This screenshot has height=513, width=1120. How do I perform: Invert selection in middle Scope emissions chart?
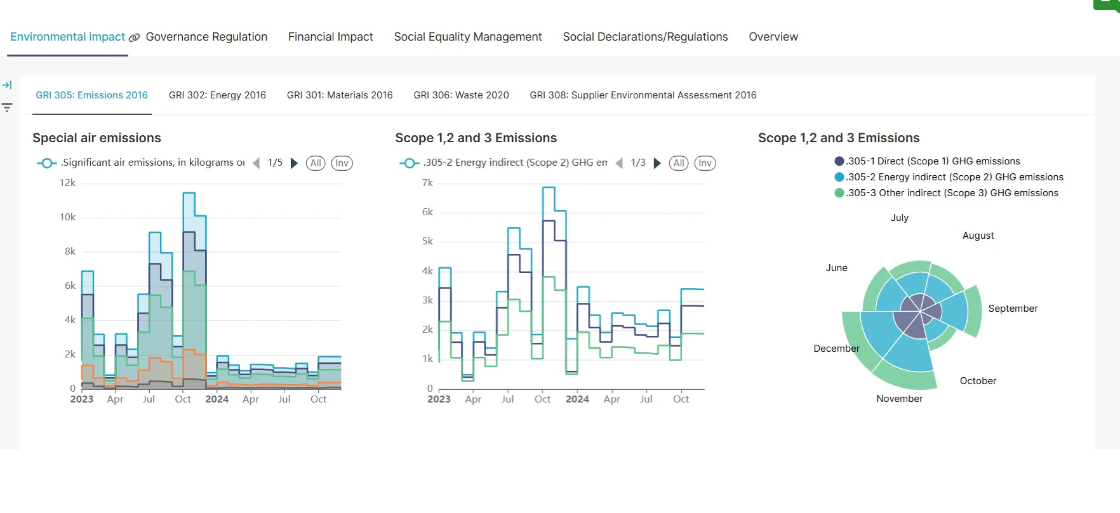tap(705, 163)
